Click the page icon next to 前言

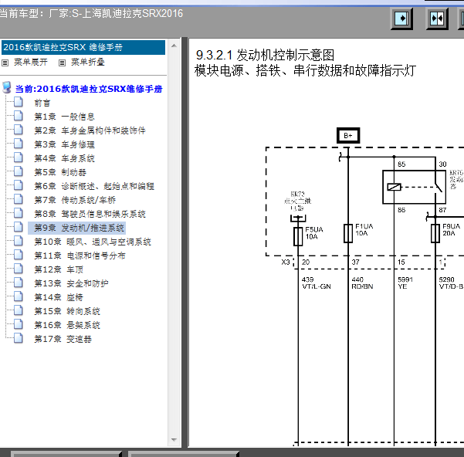click(19, 102)
